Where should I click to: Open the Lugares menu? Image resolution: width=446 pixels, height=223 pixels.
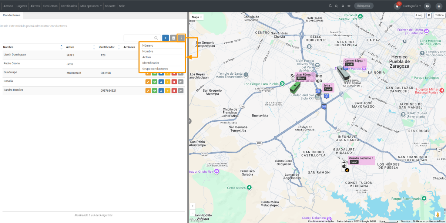click(x=22, y=6)
